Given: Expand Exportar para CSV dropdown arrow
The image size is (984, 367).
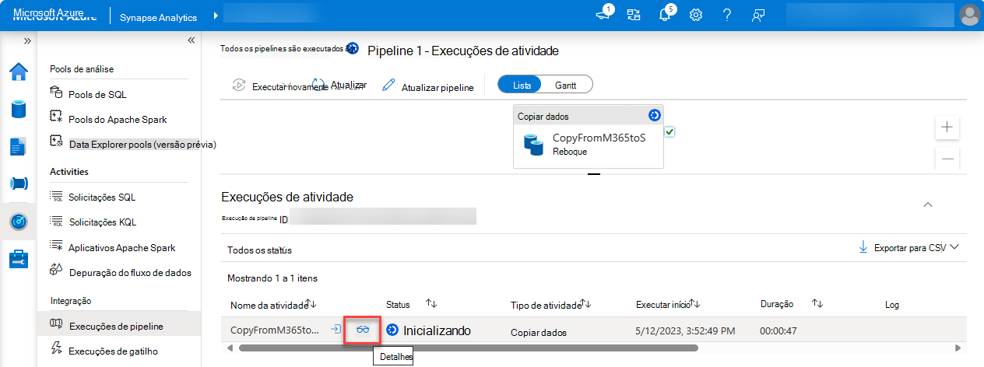Looking at the screenshot, I should click(x=954, y=247).
